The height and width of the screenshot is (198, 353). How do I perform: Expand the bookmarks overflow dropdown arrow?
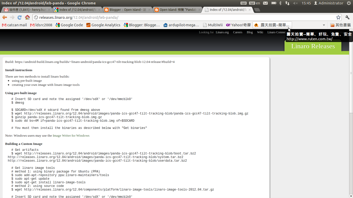(324, 25)
